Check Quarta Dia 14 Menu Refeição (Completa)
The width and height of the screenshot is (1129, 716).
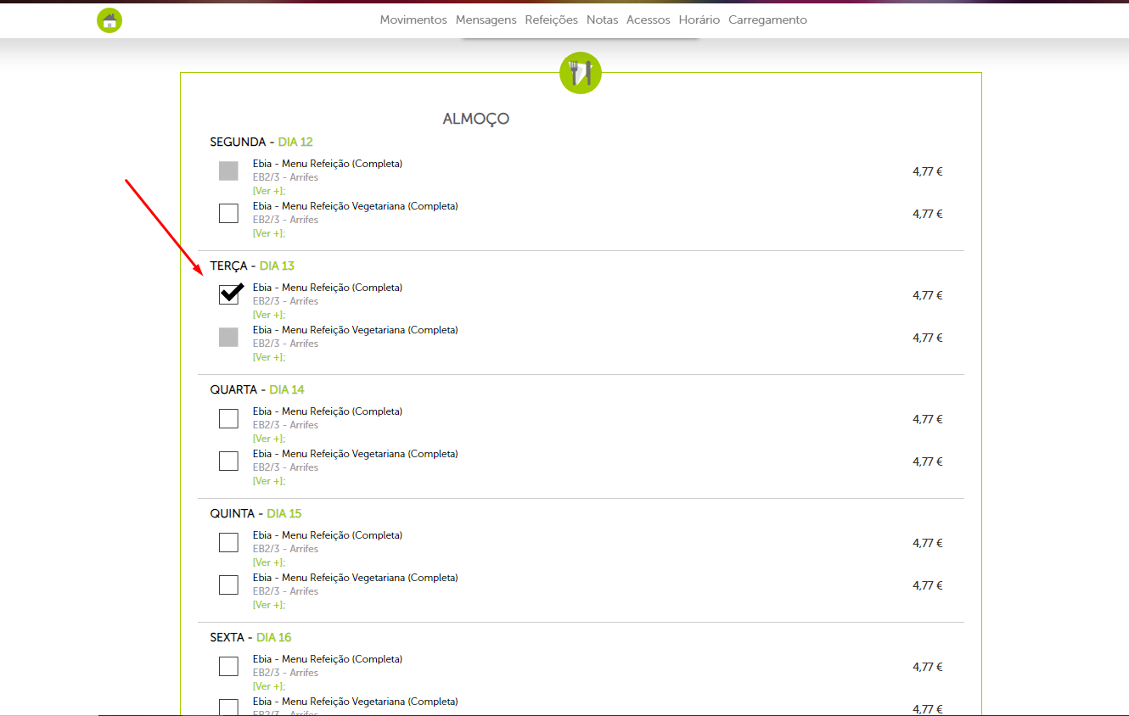(x=228, y=418)
